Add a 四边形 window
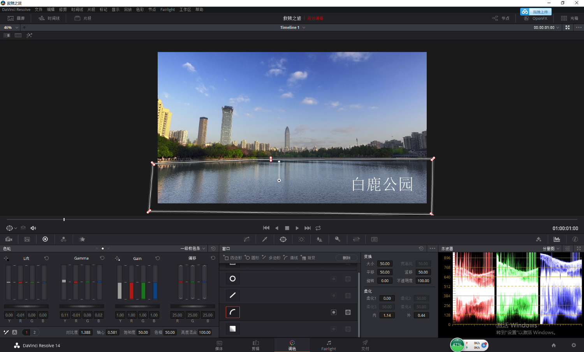The width and height of the screenshot is (584, 352). click(232, 258)
